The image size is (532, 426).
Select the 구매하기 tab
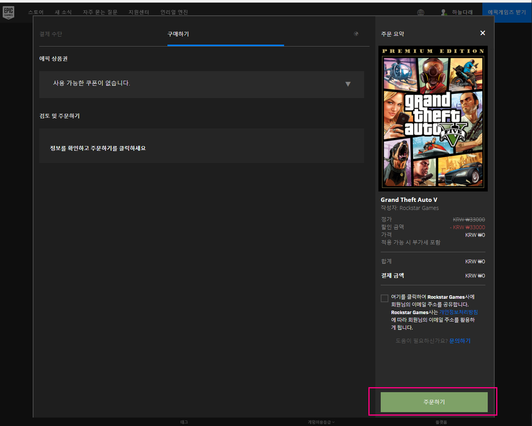pyautogui.click(x=178, y=34)
